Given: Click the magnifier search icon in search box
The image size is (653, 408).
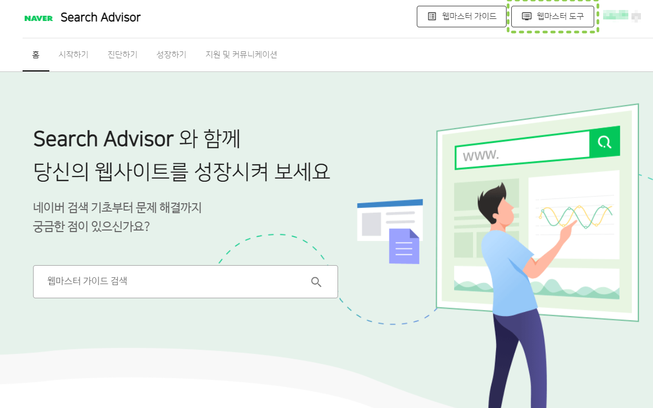Looking at the screenshot, I should pos(316,282).
